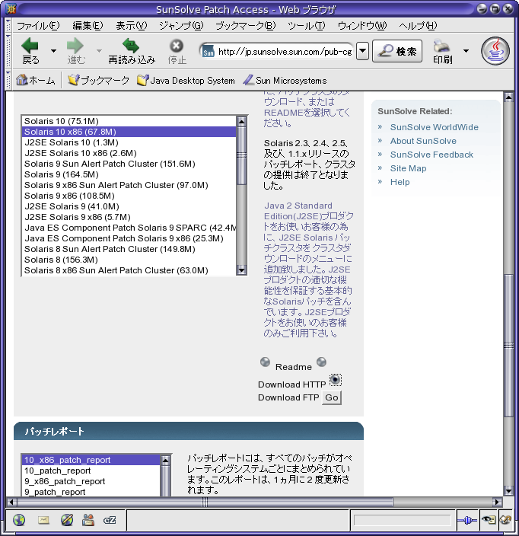Select Solaris 8 (156.3M) in the list

(x=129, y=260)
